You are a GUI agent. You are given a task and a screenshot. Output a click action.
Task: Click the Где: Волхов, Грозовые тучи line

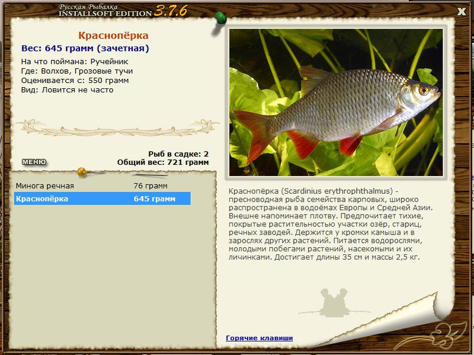77,71
